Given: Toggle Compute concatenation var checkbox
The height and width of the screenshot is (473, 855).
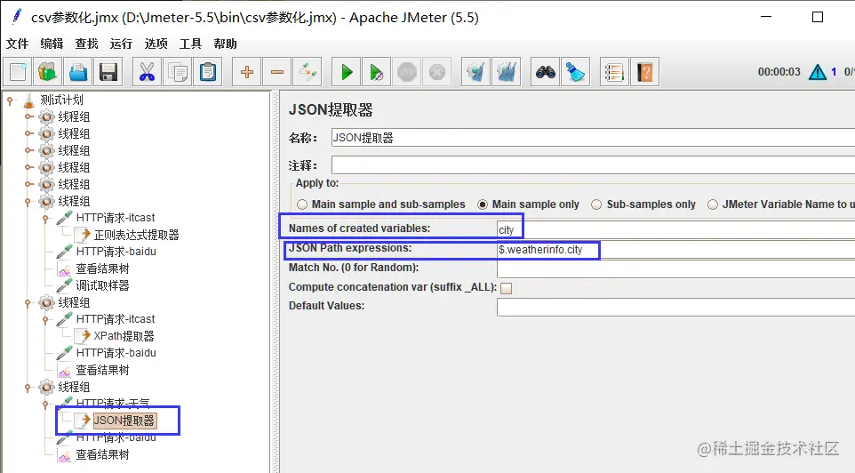Looking at the screenshot, I should click(x=507, y=288).
